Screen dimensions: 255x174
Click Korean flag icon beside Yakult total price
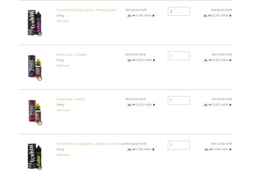click(206, 105)
